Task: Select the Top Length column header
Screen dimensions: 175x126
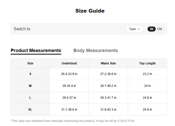Action: [147, 63]
